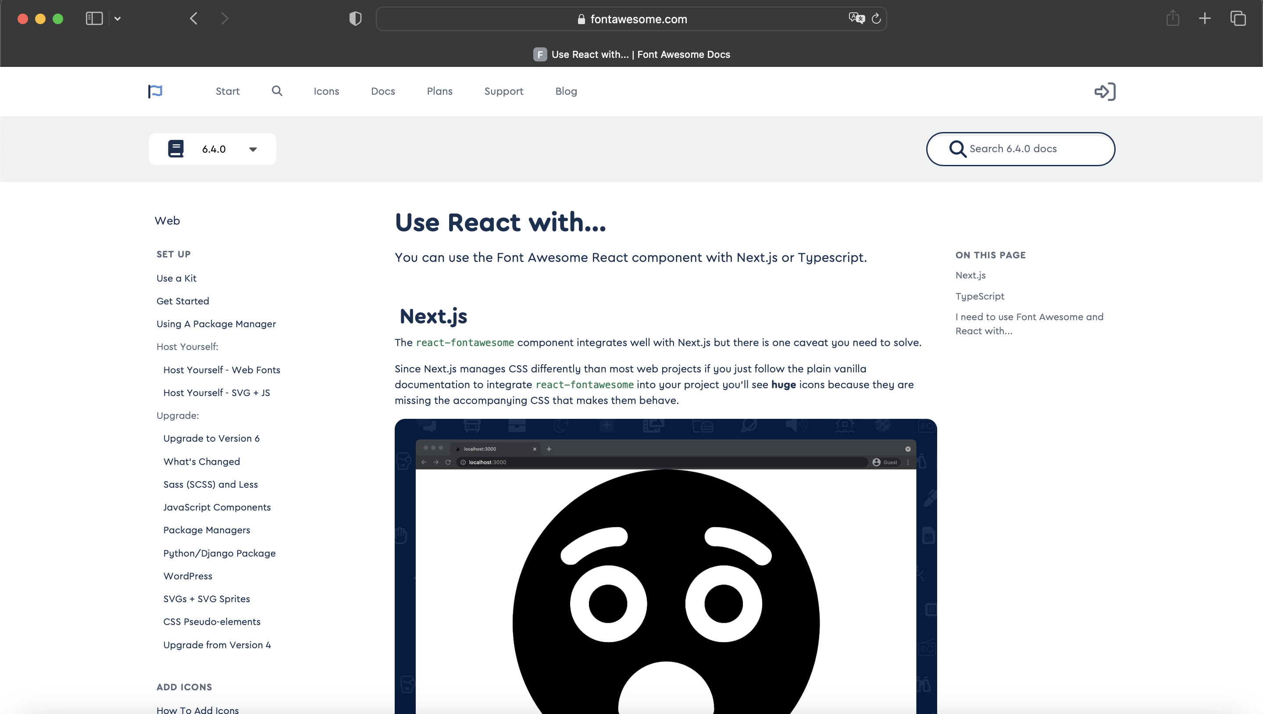Open Host Yourself - SVG + JS link
1263x714 pixels.
point(217,393)
